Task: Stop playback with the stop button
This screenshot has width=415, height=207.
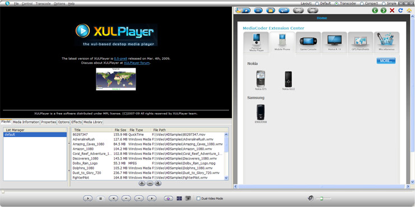Action: click(100, 198)
